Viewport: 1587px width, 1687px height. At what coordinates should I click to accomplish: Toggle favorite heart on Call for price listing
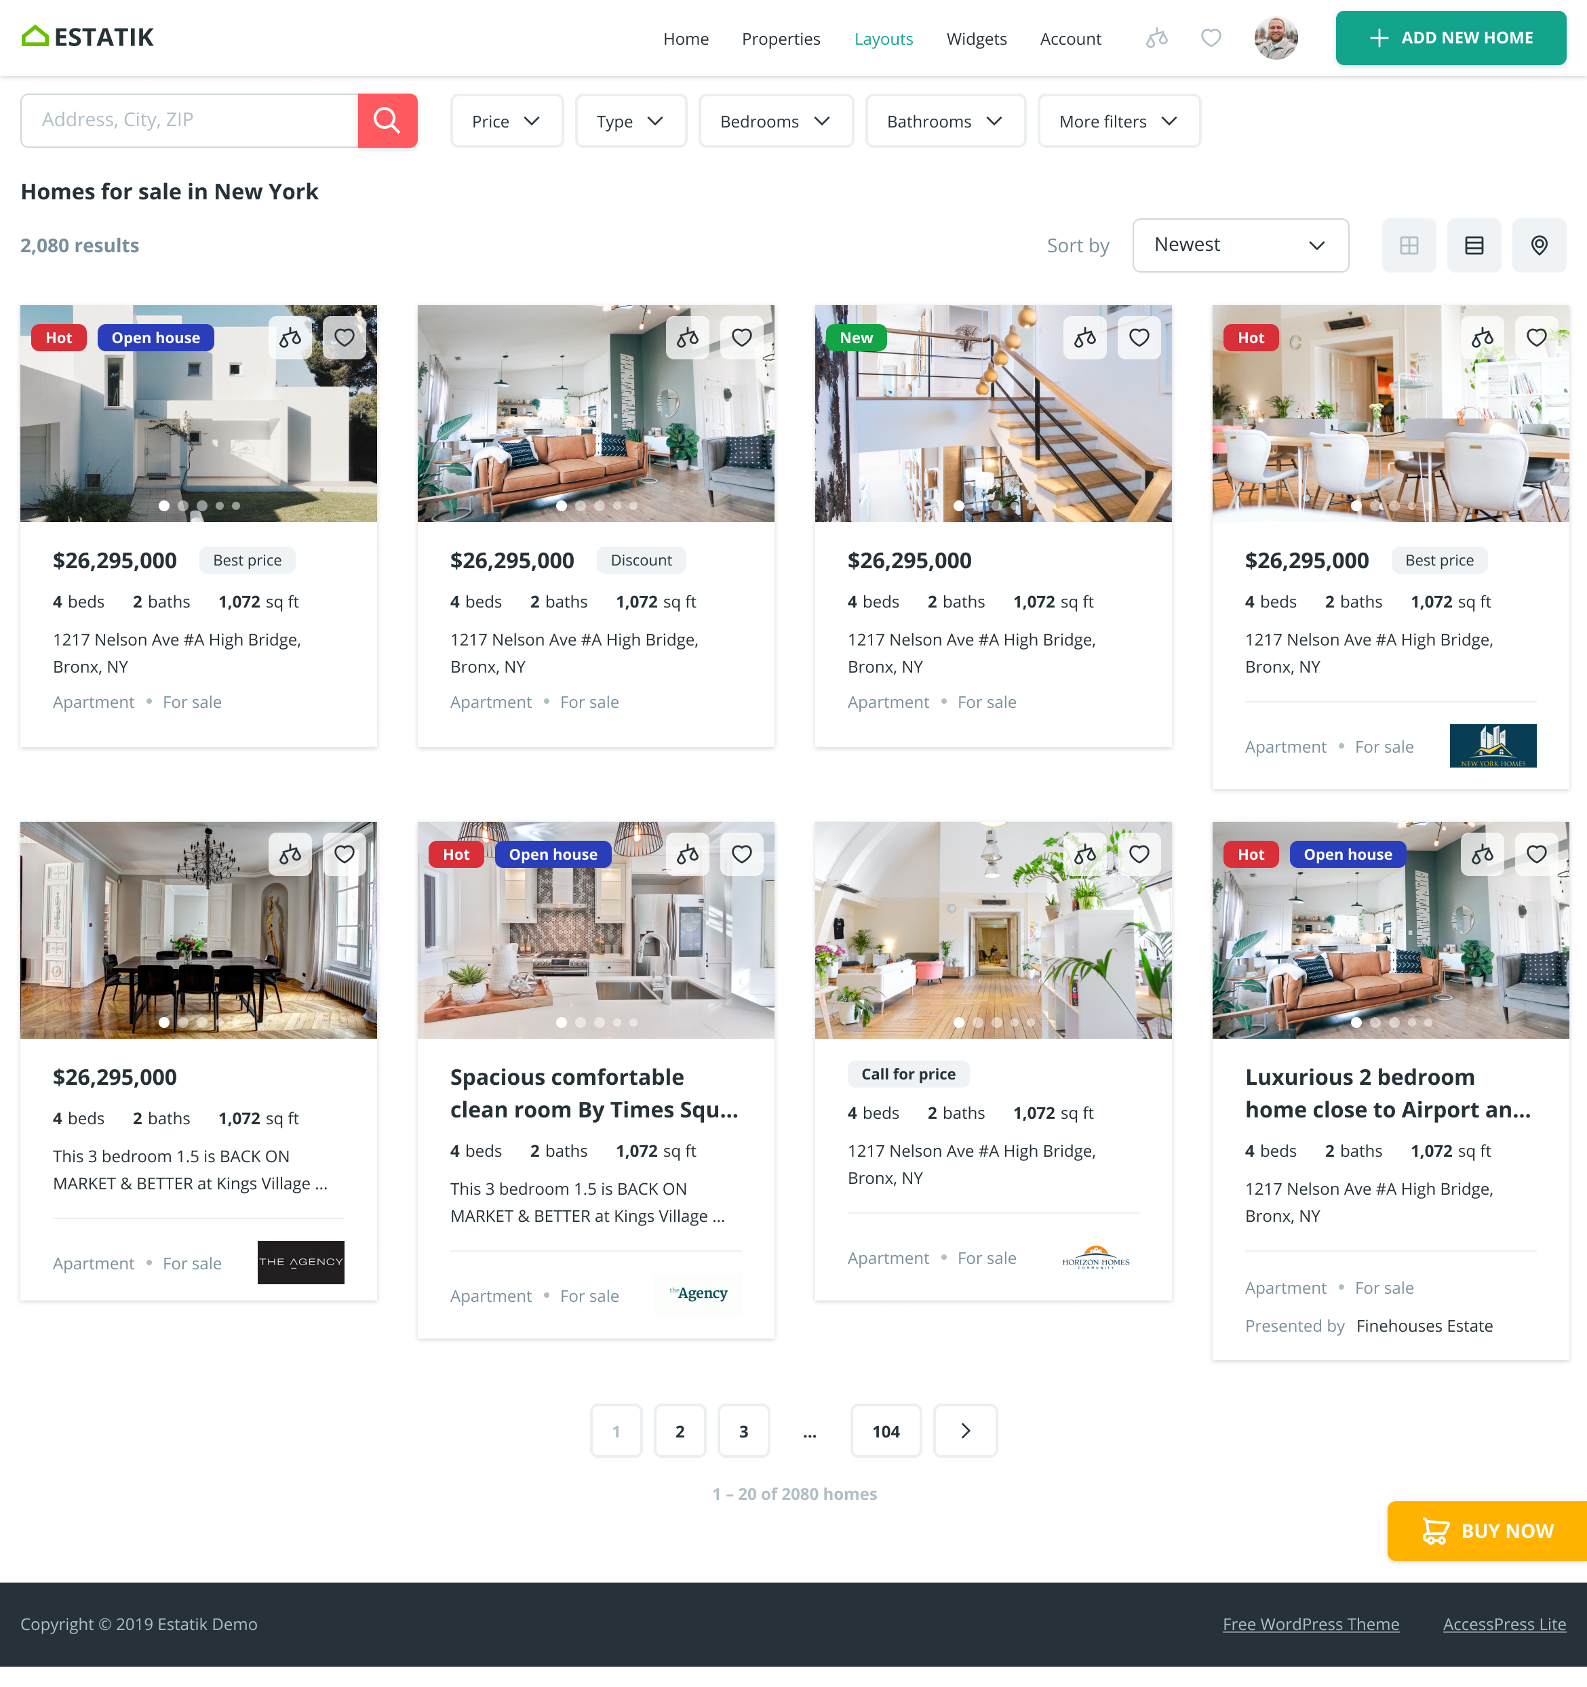1139,854
